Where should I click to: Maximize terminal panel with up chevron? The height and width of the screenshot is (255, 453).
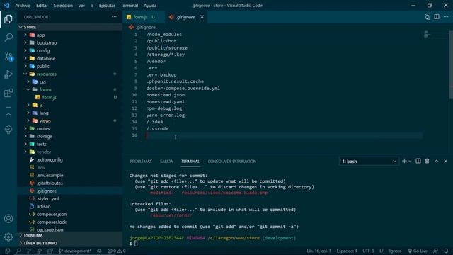(x=437, y=161)
